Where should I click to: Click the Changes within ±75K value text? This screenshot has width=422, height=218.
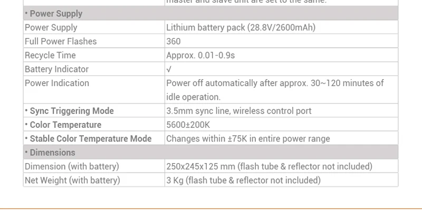click(x=248, y=139)
